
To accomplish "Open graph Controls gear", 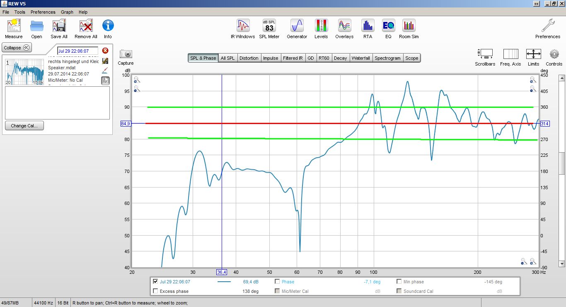I will tap(554, 57).
